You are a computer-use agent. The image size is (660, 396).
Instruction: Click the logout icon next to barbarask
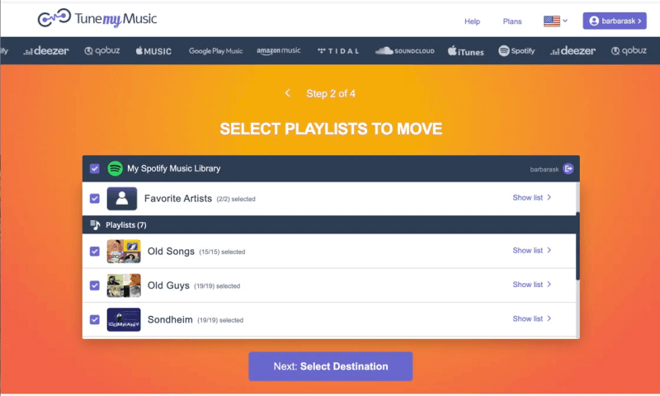pyautogui.click(x=568, y=168)
